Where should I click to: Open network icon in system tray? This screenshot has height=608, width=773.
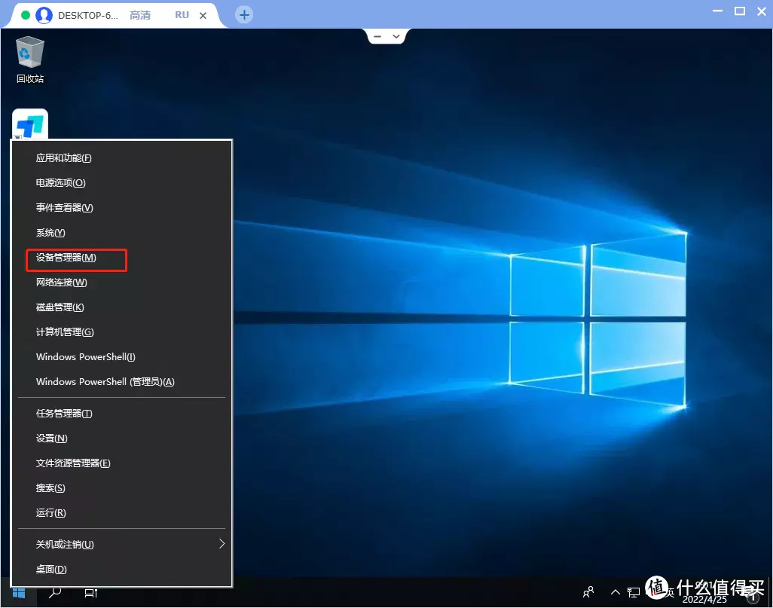634,592
